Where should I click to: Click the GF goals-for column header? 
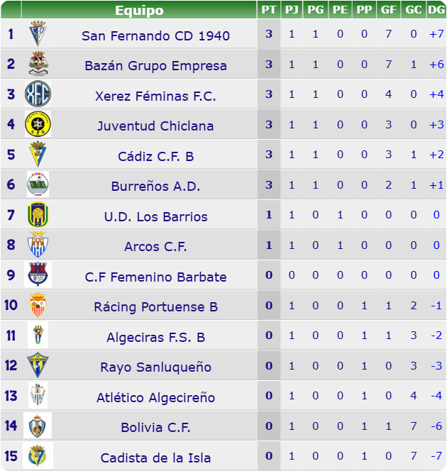388,10
